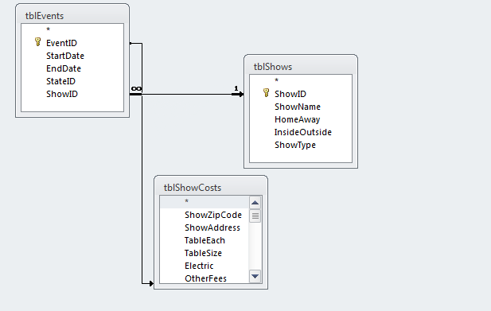Select the asterisk row in tblShows

tap(301, 80)
